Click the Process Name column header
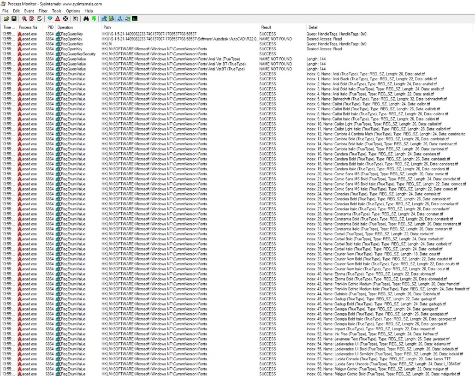 (30, 27)
